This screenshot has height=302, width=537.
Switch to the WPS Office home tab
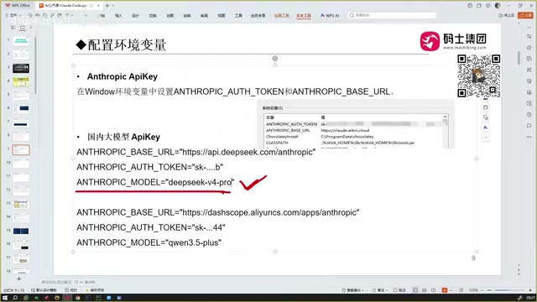[x=18, y=6]
